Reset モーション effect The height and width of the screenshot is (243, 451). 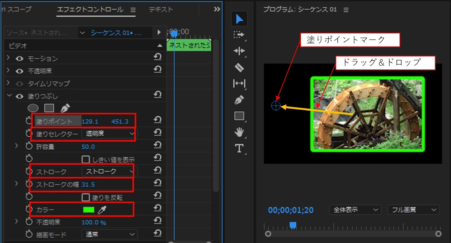157,57
